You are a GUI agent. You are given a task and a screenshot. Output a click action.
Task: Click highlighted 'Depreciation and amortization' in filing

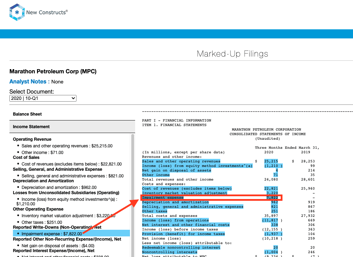click(x=175, y=202)
